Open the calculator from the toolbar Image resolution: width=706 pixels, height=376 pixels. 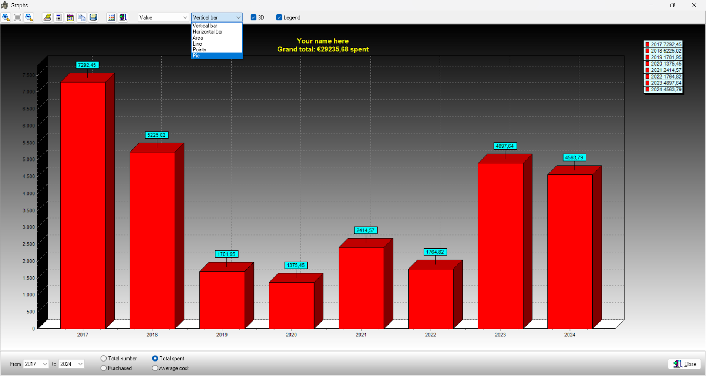point(58,17)
